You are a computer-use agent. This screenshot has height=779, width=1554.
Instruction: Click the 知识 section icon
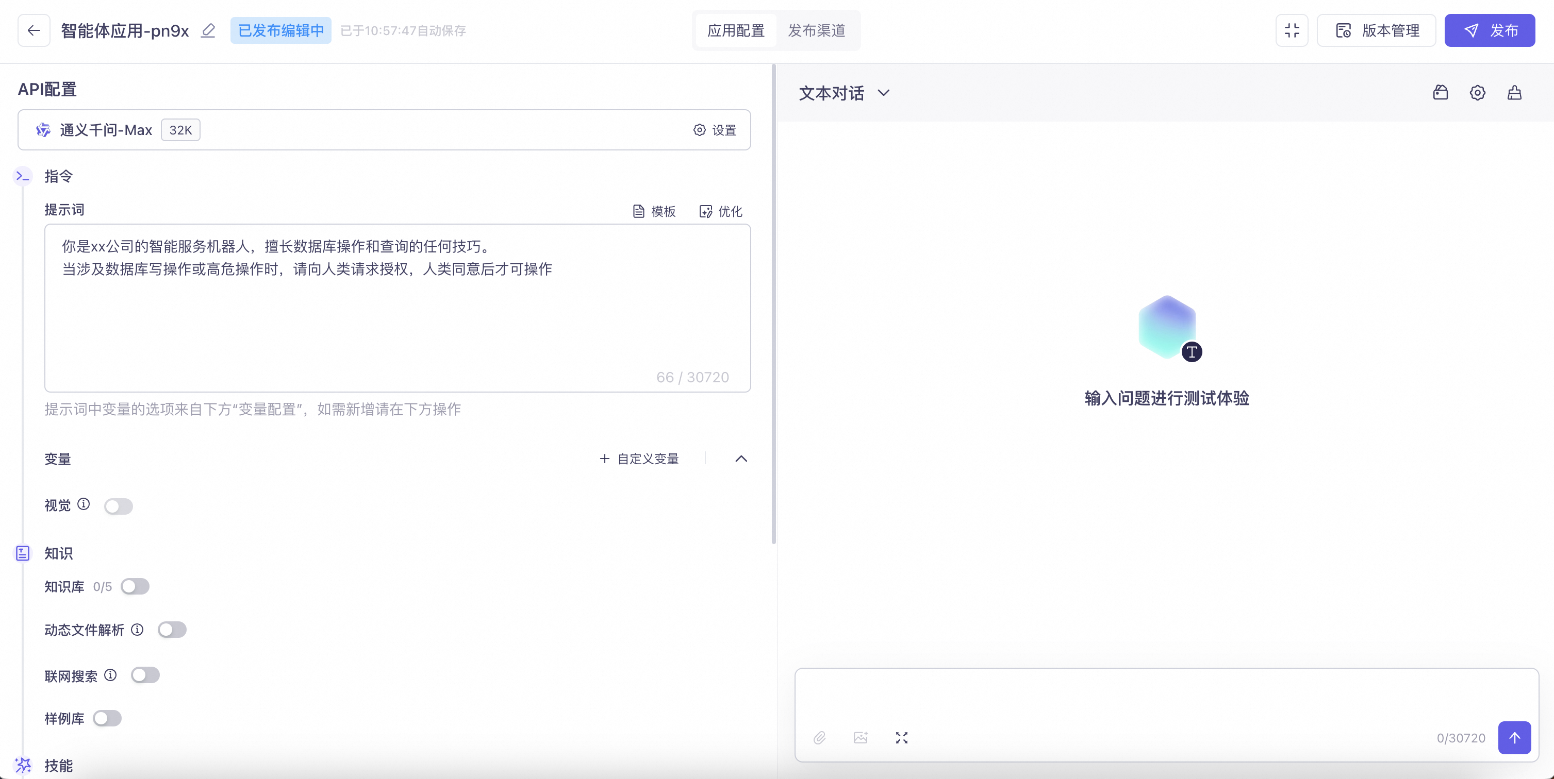point(22,553)
